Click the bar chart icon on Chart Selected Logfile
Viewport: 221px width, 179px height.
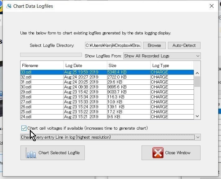[x=31, y=153]
